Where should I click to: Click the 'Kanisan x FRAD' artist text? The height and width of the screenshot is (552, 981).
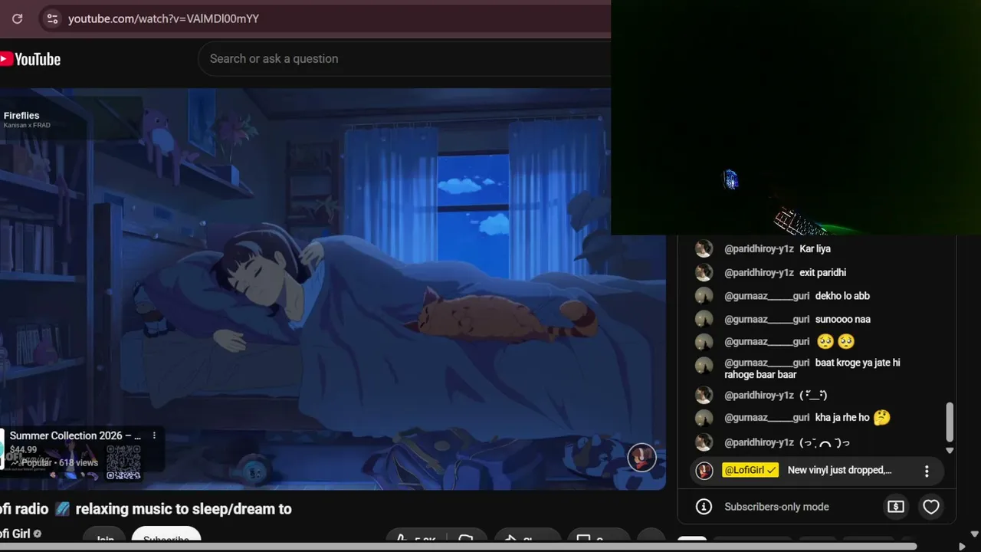point(27,125)
